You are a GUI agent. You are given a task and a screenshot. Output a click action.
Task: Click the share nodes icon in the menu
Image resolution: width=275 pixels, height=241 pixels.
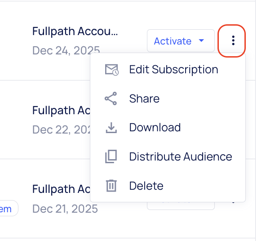tap(111, 98)
